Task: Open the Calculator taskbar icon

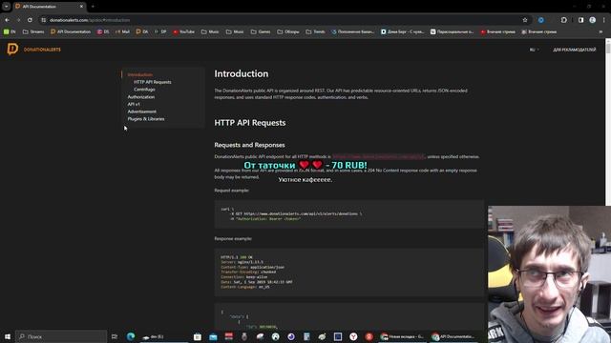Action: [x=306, y=336]
